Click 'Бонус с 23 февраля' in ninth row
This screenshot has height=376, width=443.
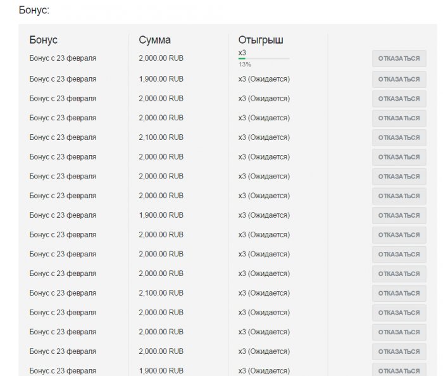pos(63,215)
